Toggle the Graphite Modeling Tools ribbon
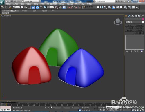 [x=114, y=7]
